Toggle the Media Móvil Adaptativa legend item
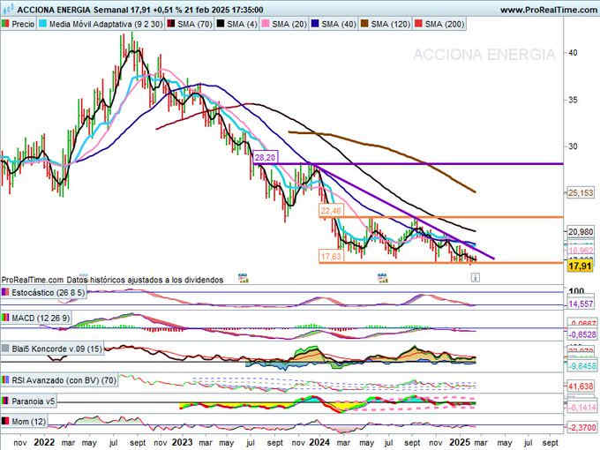The height and width of the screenshot is (450, 600). click(x=101, y=24)
